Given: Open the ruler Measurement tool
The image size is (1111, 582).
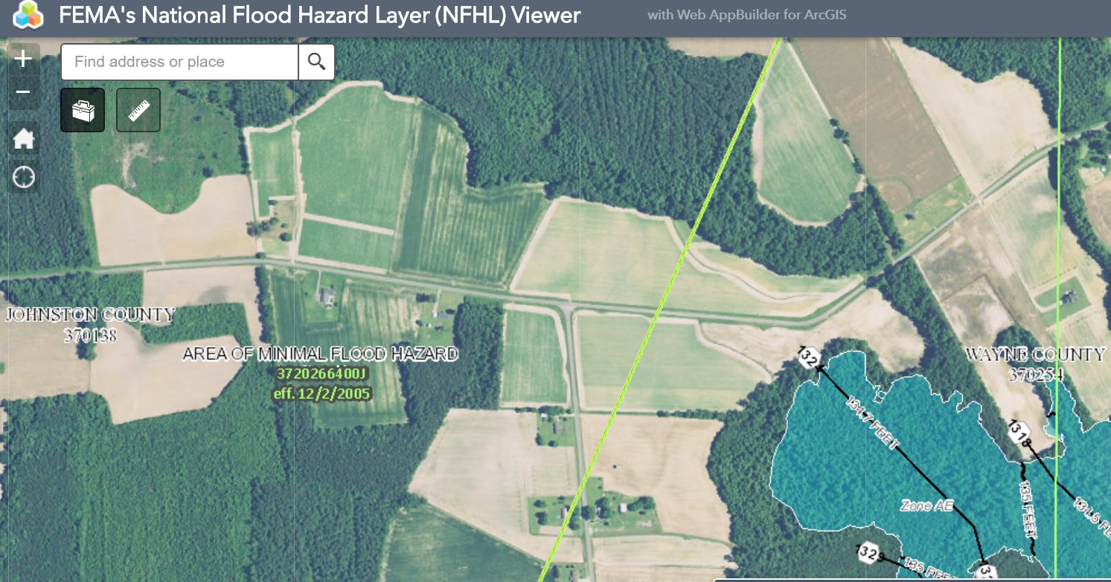Looking at the screenshot, I should click(138, 110).
